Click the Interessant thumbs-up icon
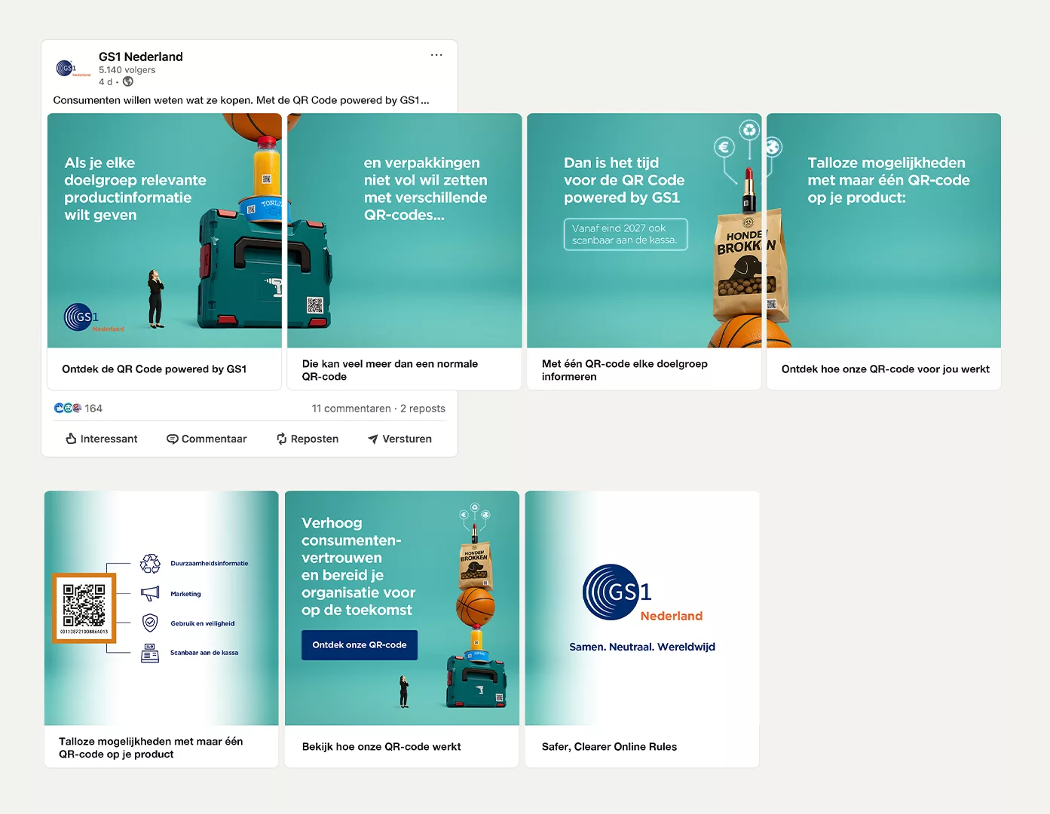The height and width of the screenshot is (814, 1050). pos(72,439)
